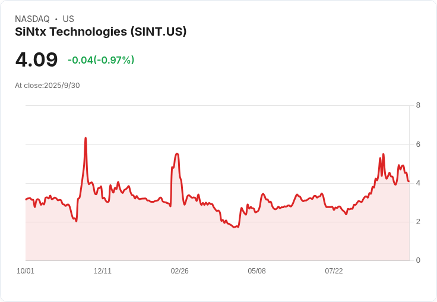
Task: Click the US market label
Action: point(68,19)
